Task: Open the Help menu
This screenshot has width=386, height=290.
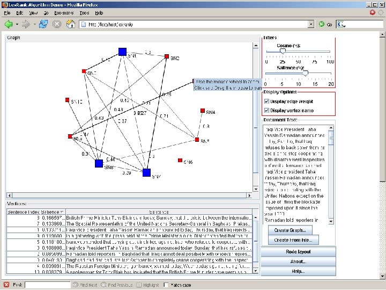Action: point(99,13)
